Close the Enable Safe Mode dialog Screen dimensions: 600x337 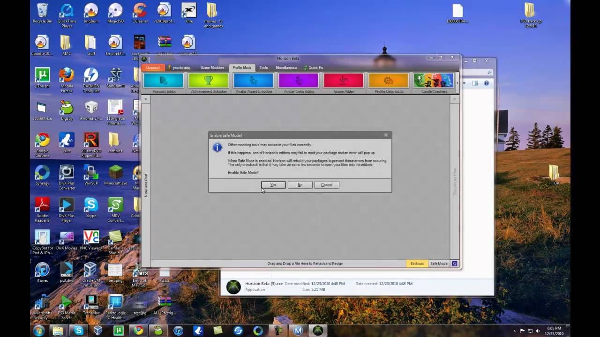pyautogui.click(x=386, y=135)
